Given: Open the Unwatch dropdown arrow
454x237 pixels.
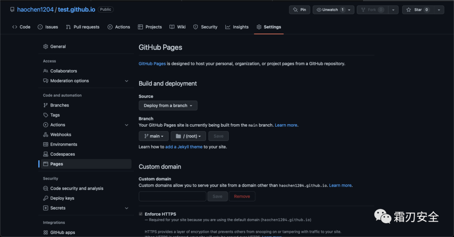Looking at the screenshot, I should coord(349,10).
